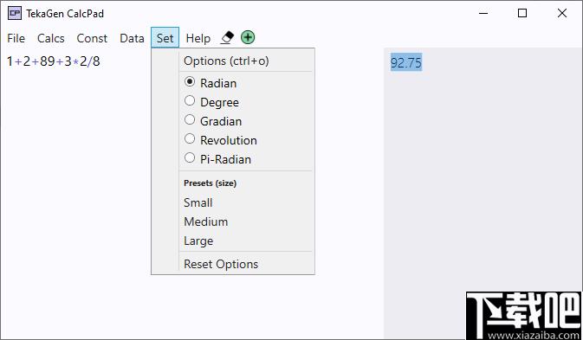Click the eraser clear icon
The width and height of the screenshot is (583, 340).
pos(227,37)
